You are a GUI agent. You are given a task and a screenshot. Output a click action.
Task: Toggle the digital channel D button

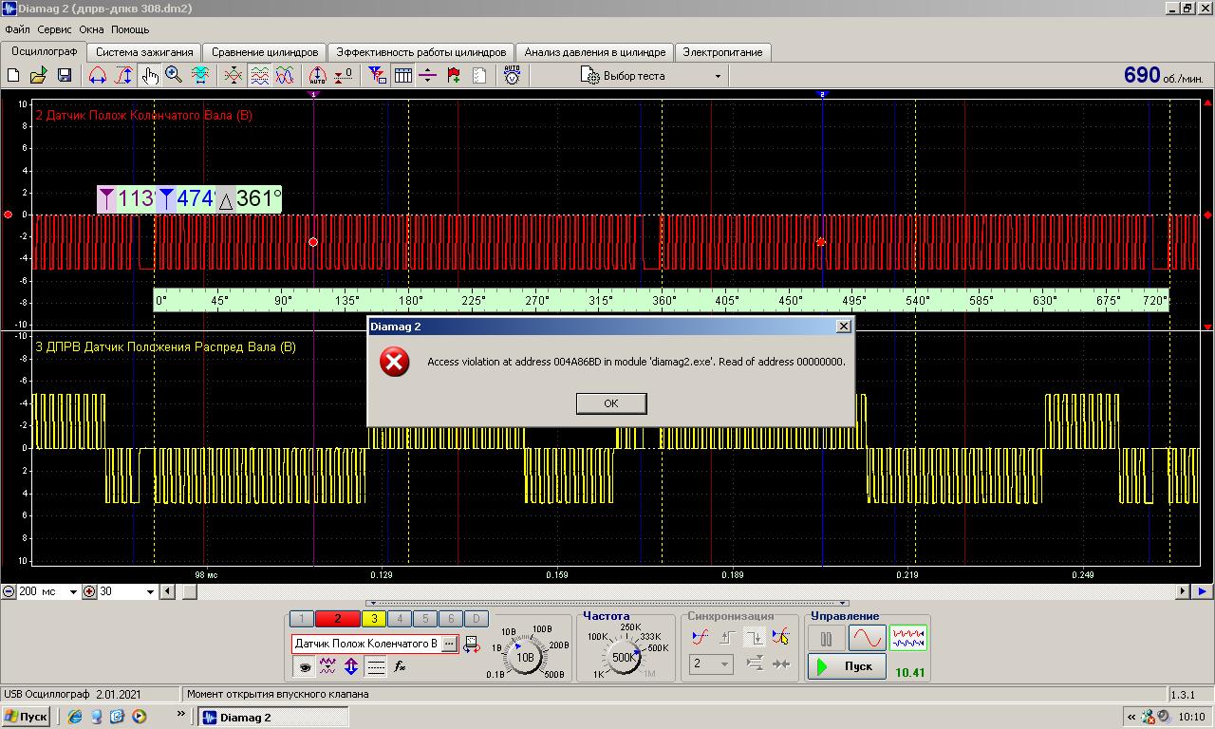click(x=477, y=619)
